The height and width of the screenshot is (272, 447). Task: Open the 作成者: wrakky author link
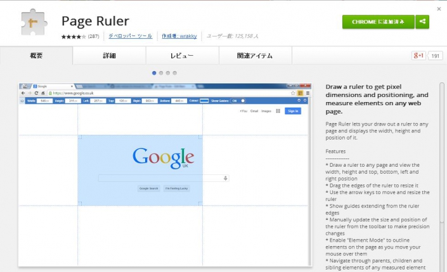(x=179, y=36)
